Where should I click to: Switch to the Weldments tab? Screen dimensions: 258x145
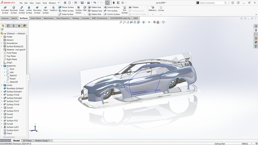click(48, 18)
